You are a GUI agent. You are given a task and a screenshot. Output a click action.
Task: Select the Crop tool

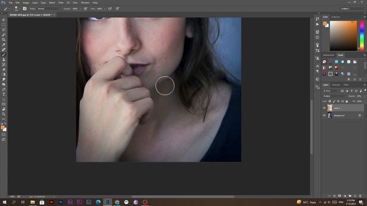point(3,39)
